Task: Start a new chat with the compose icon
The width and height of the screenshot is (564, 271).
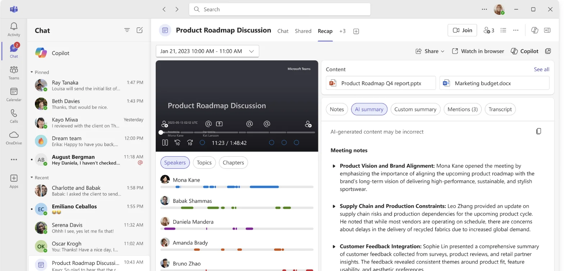Action: pos(140,30)
